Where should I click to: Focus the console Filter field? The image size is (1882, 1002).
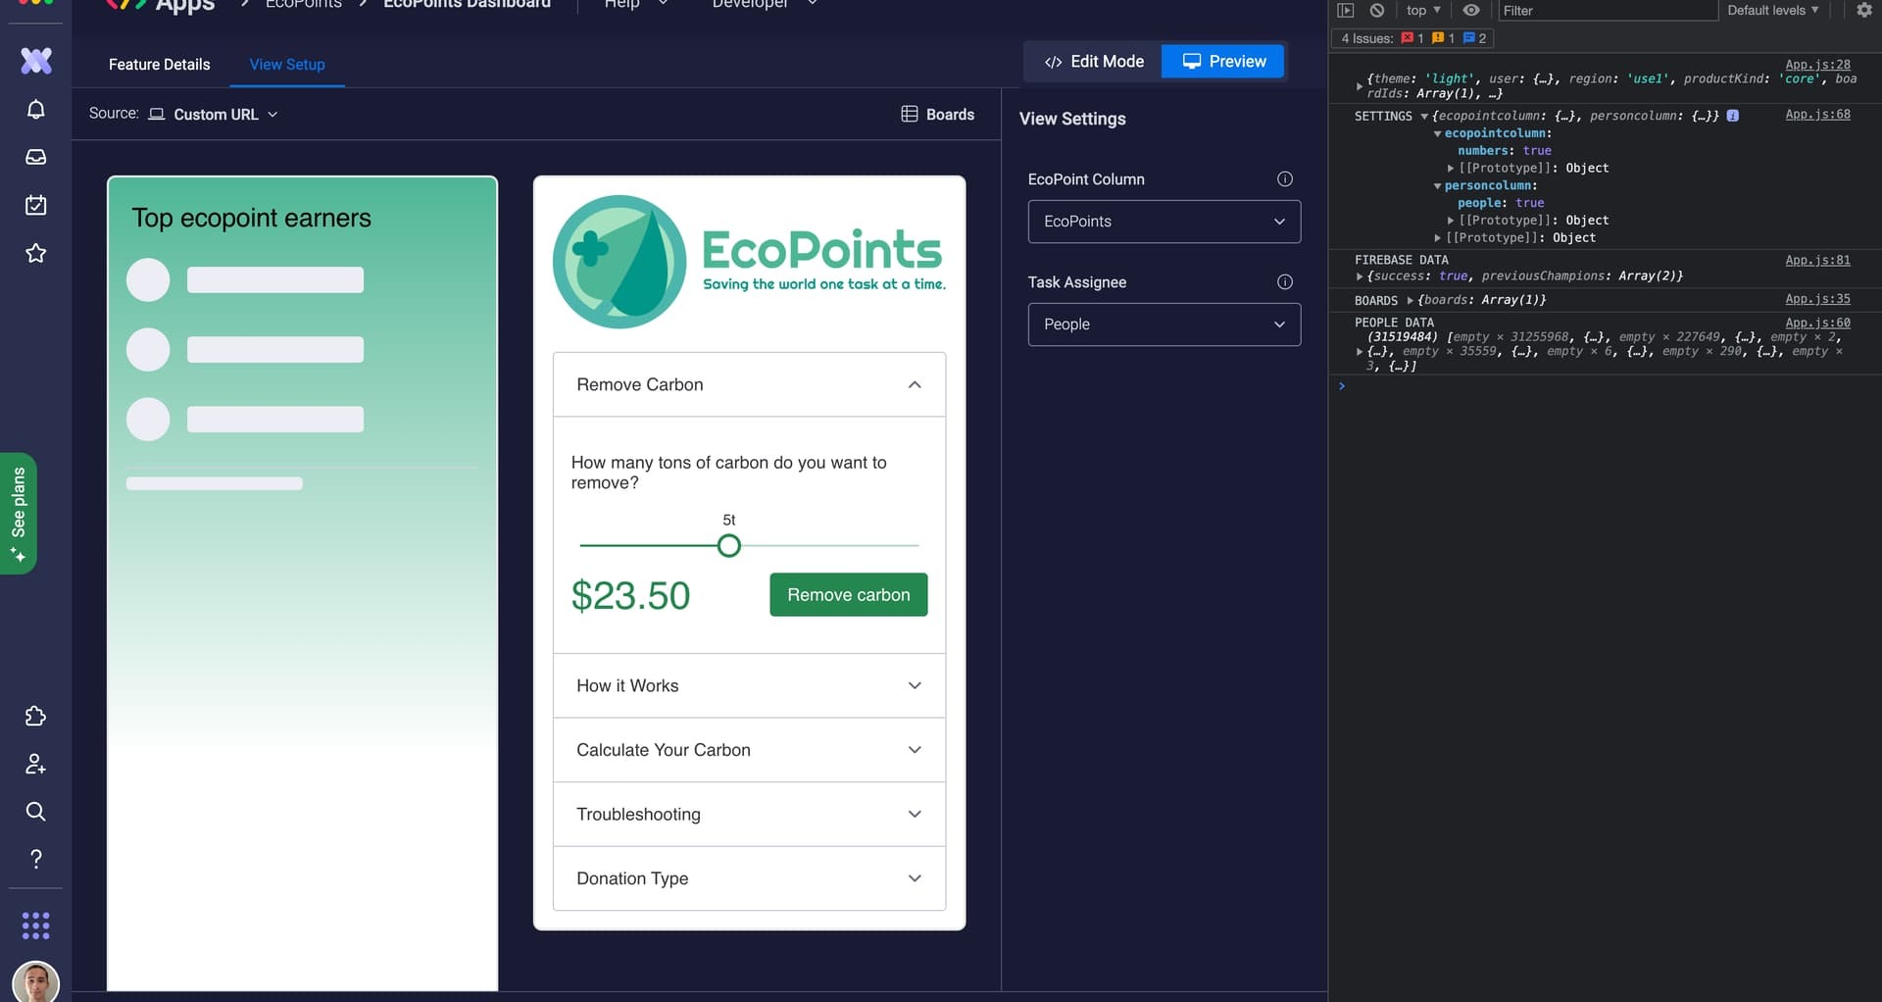(x=1608, y=10)
